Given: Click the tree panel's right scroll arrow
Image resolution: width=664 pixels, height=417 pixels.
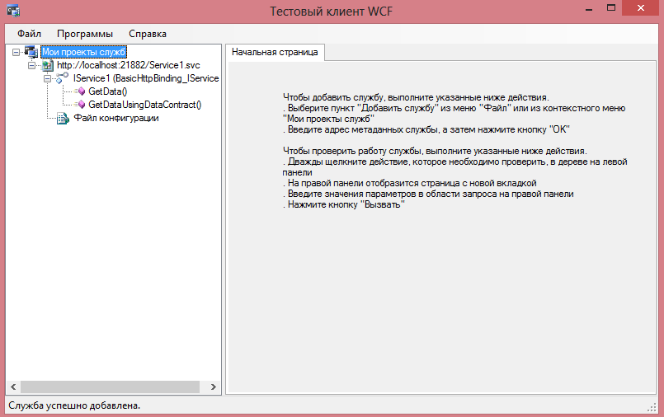Looking at the screenshot, I should [x=214, y=387].
